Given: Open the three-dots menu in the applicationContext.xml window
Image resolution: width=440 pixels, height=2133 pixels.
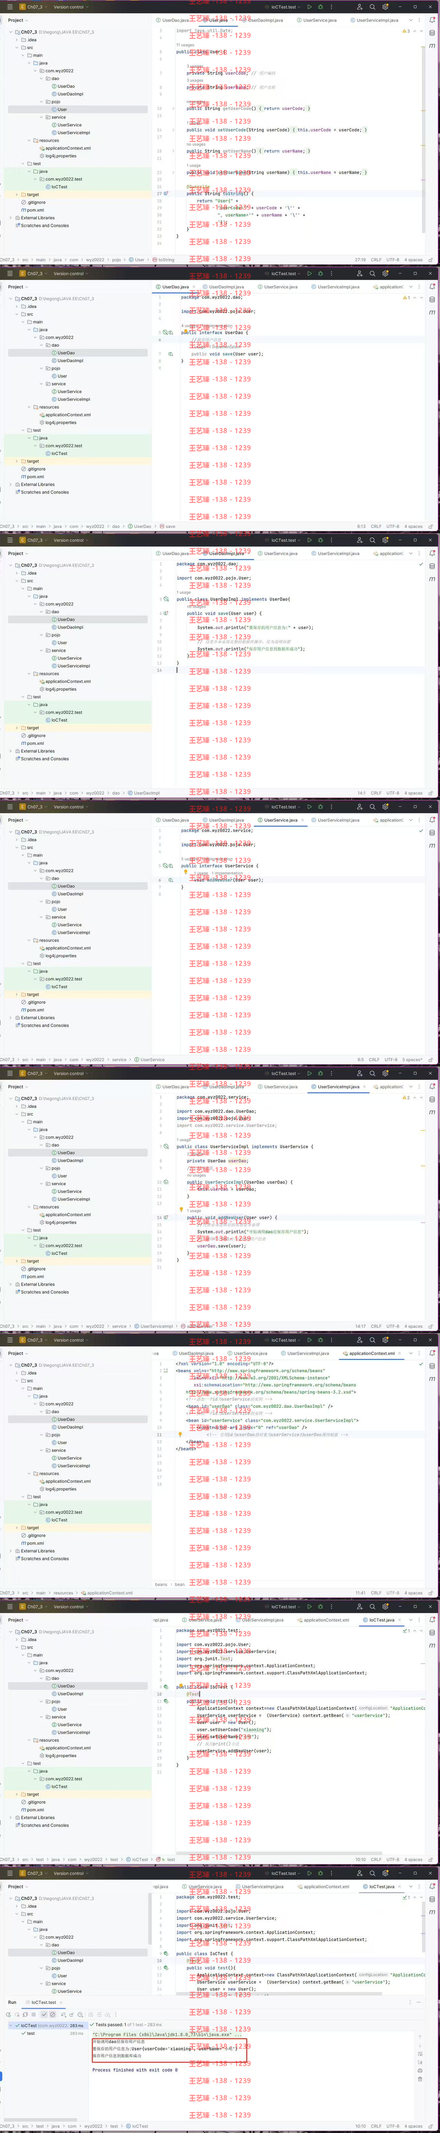Looking at the screenshot, I should (x=331, y=1340).
